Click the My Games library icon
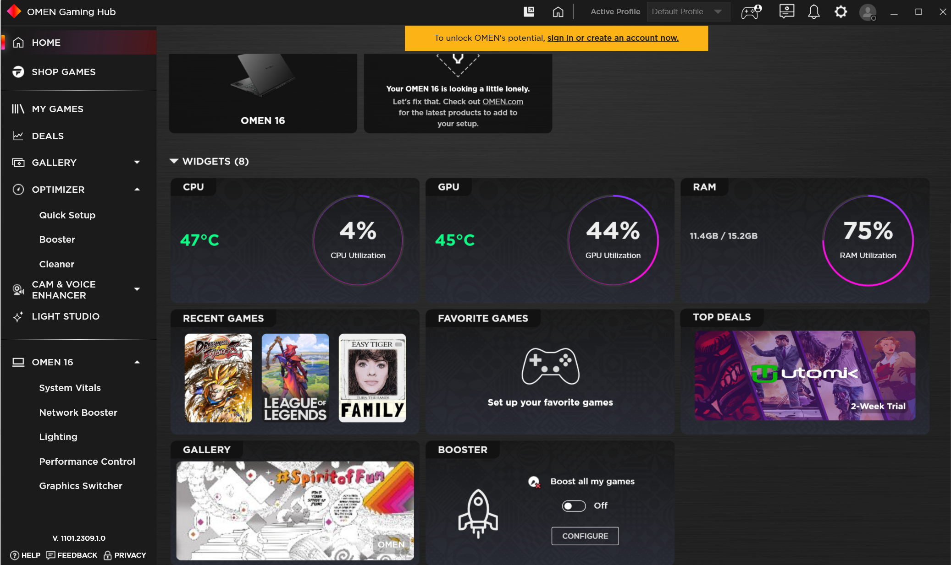 coord(18,109)
